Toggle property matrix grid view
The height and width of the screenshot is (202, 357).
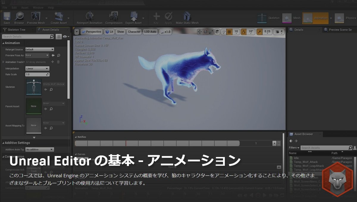click(x=59, y=37)
